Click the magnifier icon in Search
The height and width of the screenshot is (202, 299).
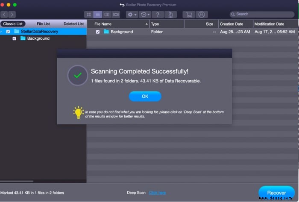[x=233, y=14]
